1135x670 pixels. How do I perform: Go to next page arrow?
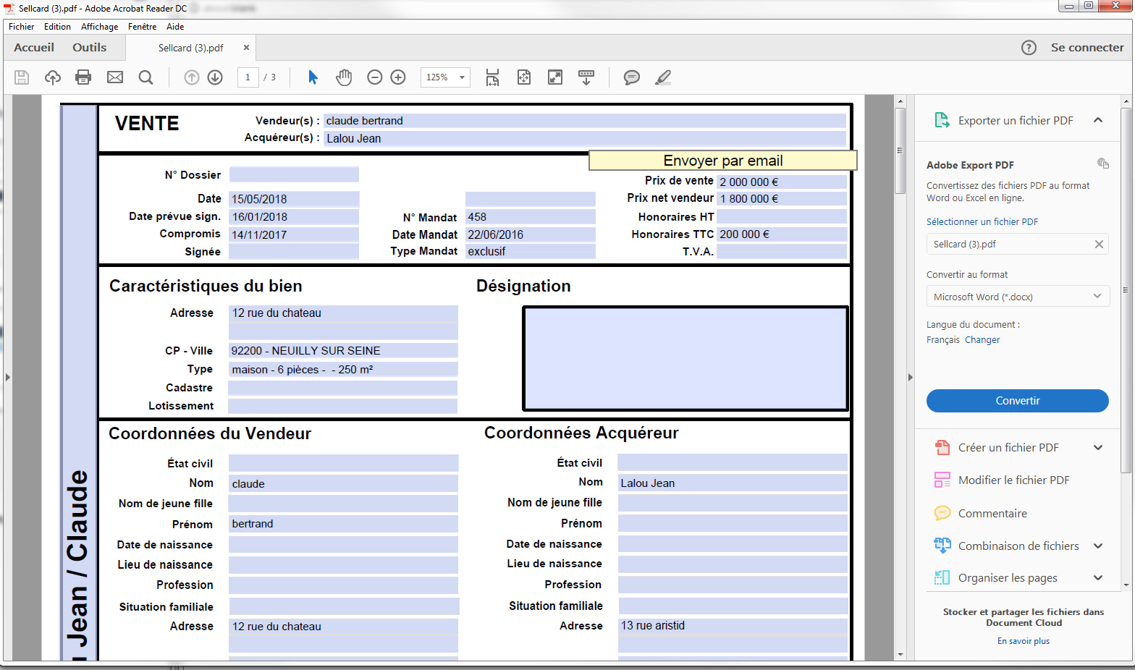click(215, 77)
